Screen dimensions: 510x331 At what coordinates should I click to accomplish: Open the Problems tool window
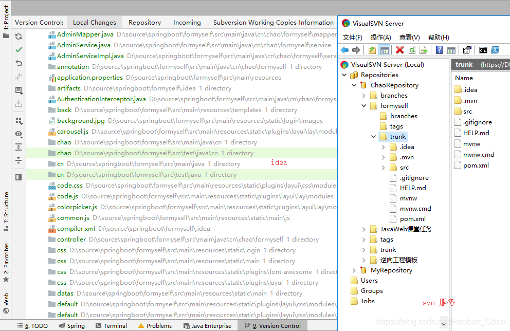155,326
